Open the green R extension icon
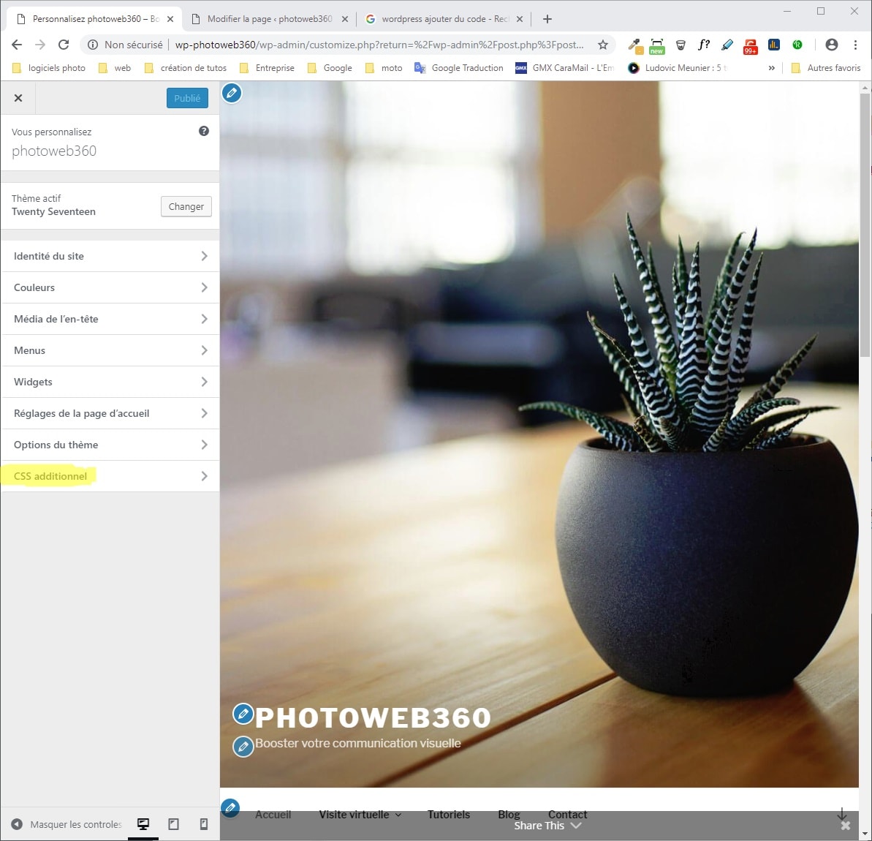Image resolution: width=872 pixels, height=841 pixels. [x=797, y=45]
